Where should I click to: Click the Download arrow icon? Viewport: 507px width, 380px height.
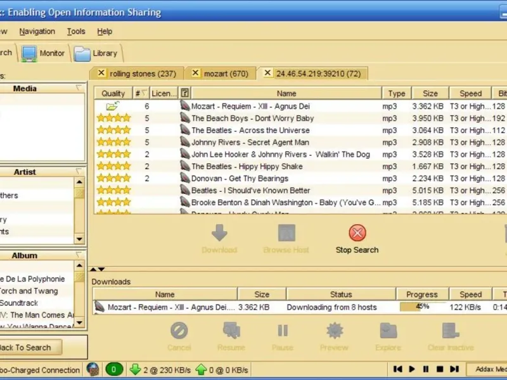[x=219, y=233]
